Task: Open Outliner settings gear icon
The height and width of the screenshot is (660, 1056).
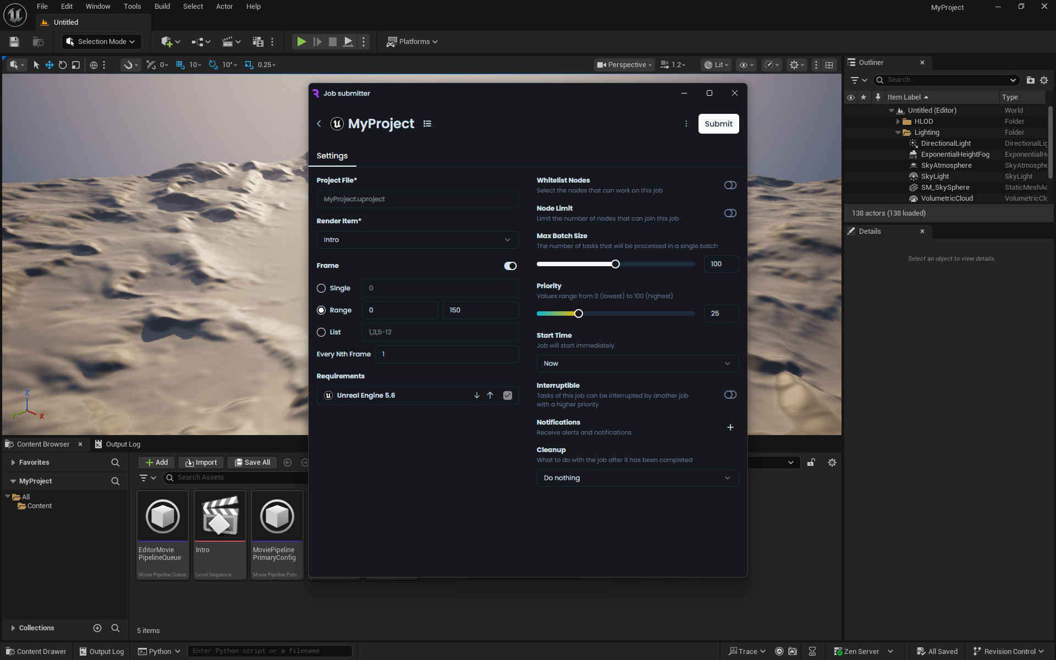Action: coord(1044,80)
